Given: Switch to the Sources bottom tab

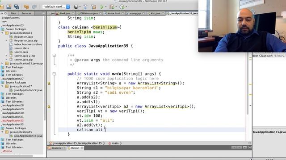Looking at the screenshot, I should [x=56, y=148].
